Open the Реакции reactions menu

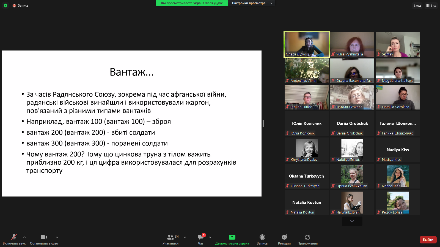284,239
